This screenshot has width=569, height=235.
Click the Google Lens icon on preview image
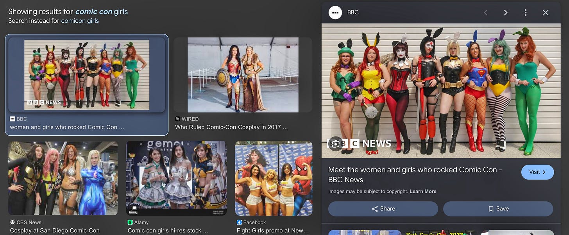click(x=335, y=144)
